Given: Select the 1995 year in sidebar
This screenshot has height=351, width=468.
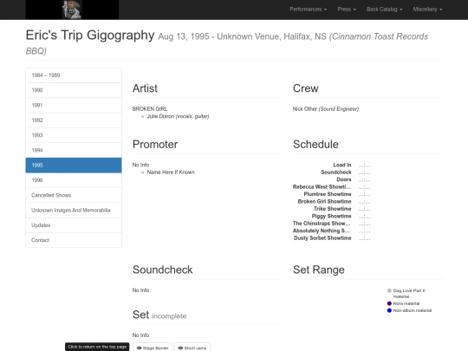Looking at the screenshot, I should tap(74, 165).
